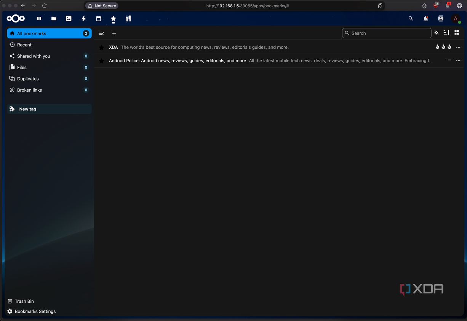Viewport: 467px width, 321px height.
Task: Click XDA's flame click-count icons
Action: (443, 47)
